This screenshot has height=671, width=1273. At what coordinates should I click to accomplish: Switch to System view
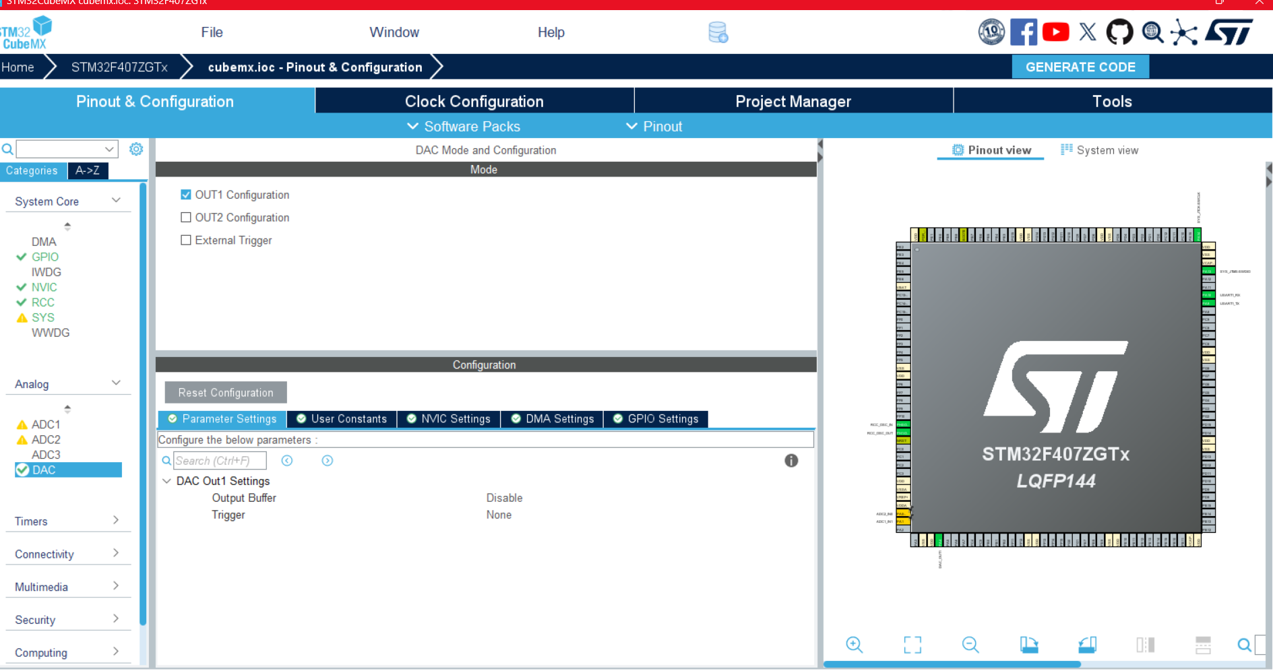click(1100, 150)
